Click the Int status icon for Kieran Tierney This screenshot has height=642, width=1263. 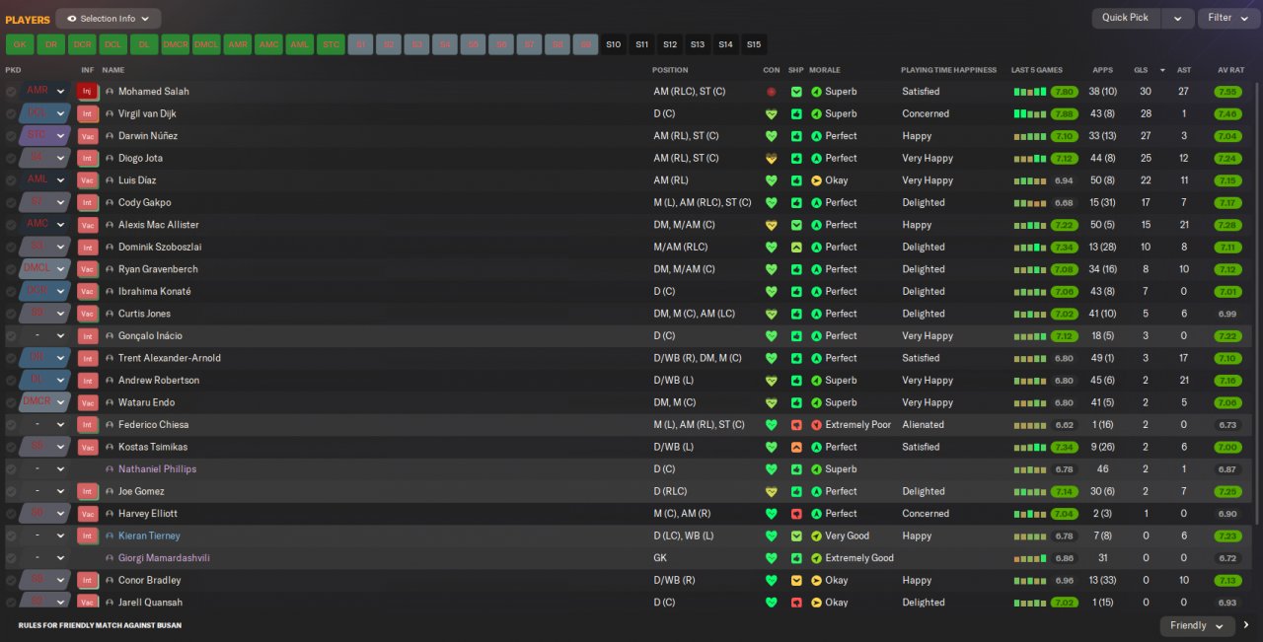tap(87, 535)
